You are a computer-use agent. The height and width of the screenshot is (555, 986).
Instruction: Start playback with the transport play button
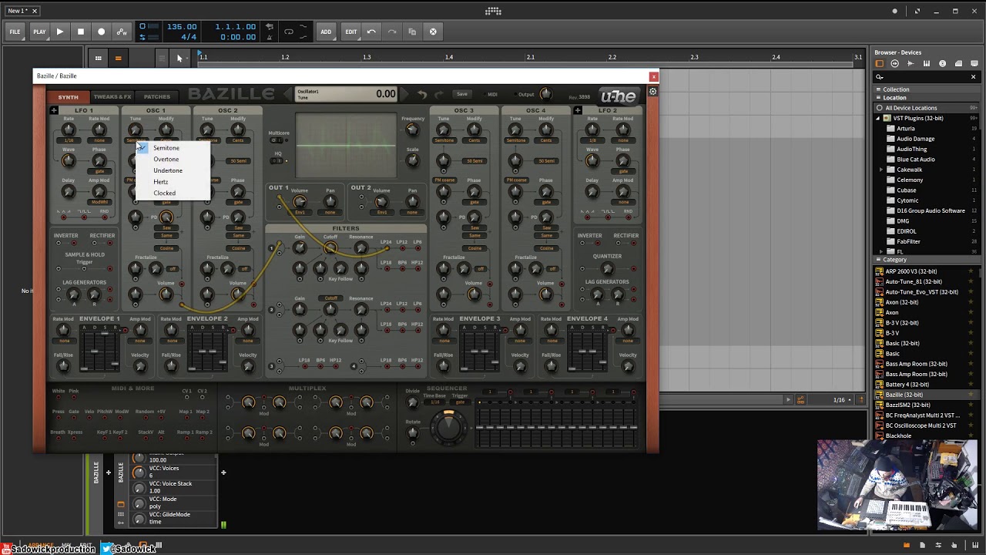[59, 32]
